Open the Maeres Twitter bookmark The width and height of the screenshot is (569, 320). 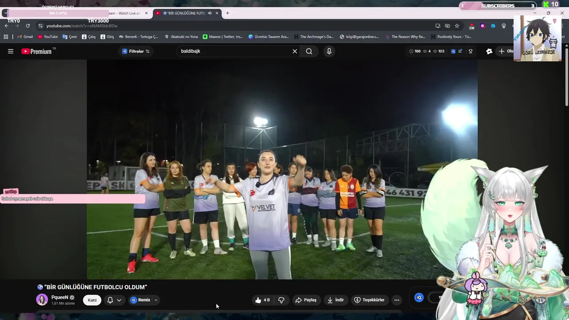[223, 37]
